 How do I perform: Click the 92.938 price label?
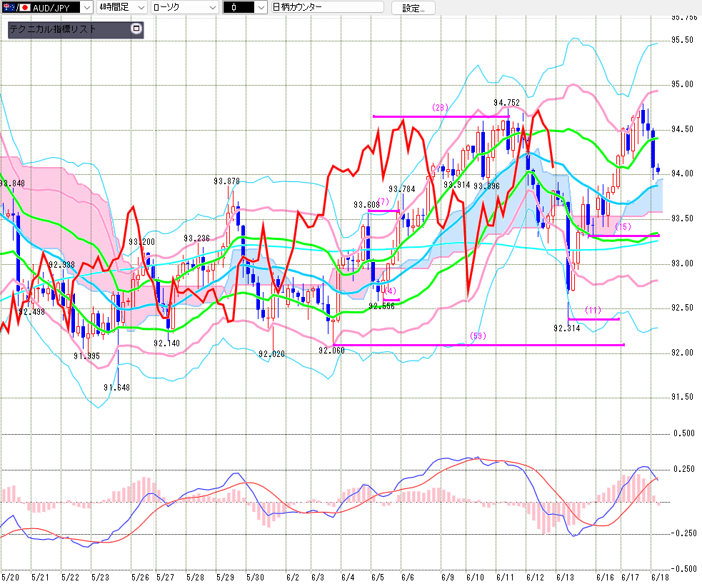[x=62, y=265]
